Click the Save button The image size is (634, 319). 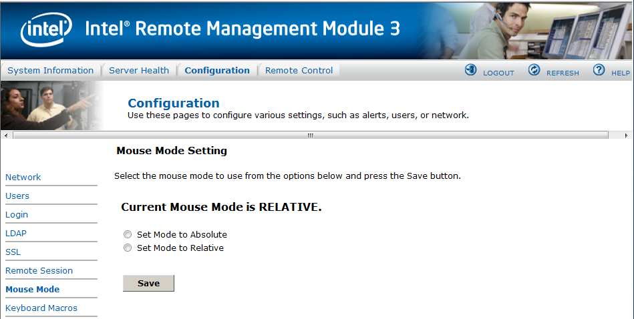(x=148, y=283)
